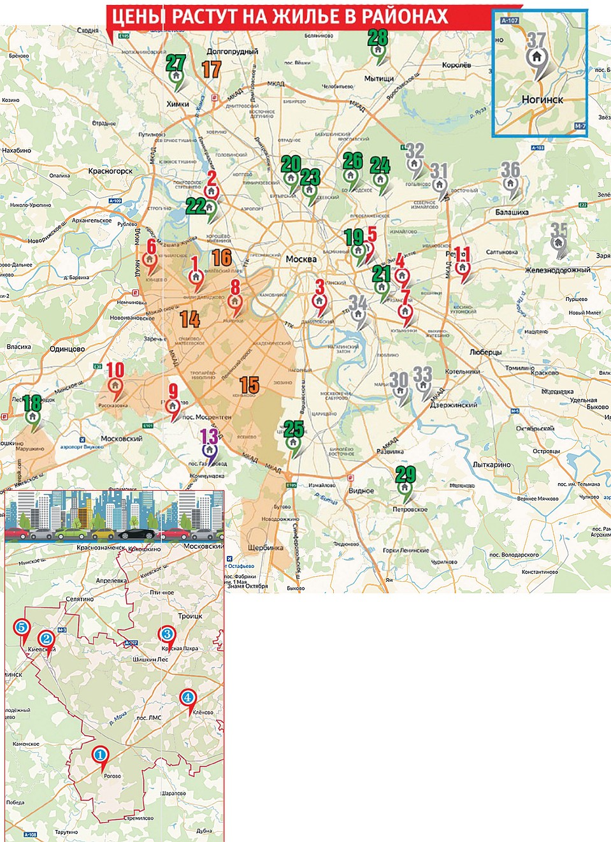
Task: Click the city skyline cars illustration
Action: (x=115, y=516)
